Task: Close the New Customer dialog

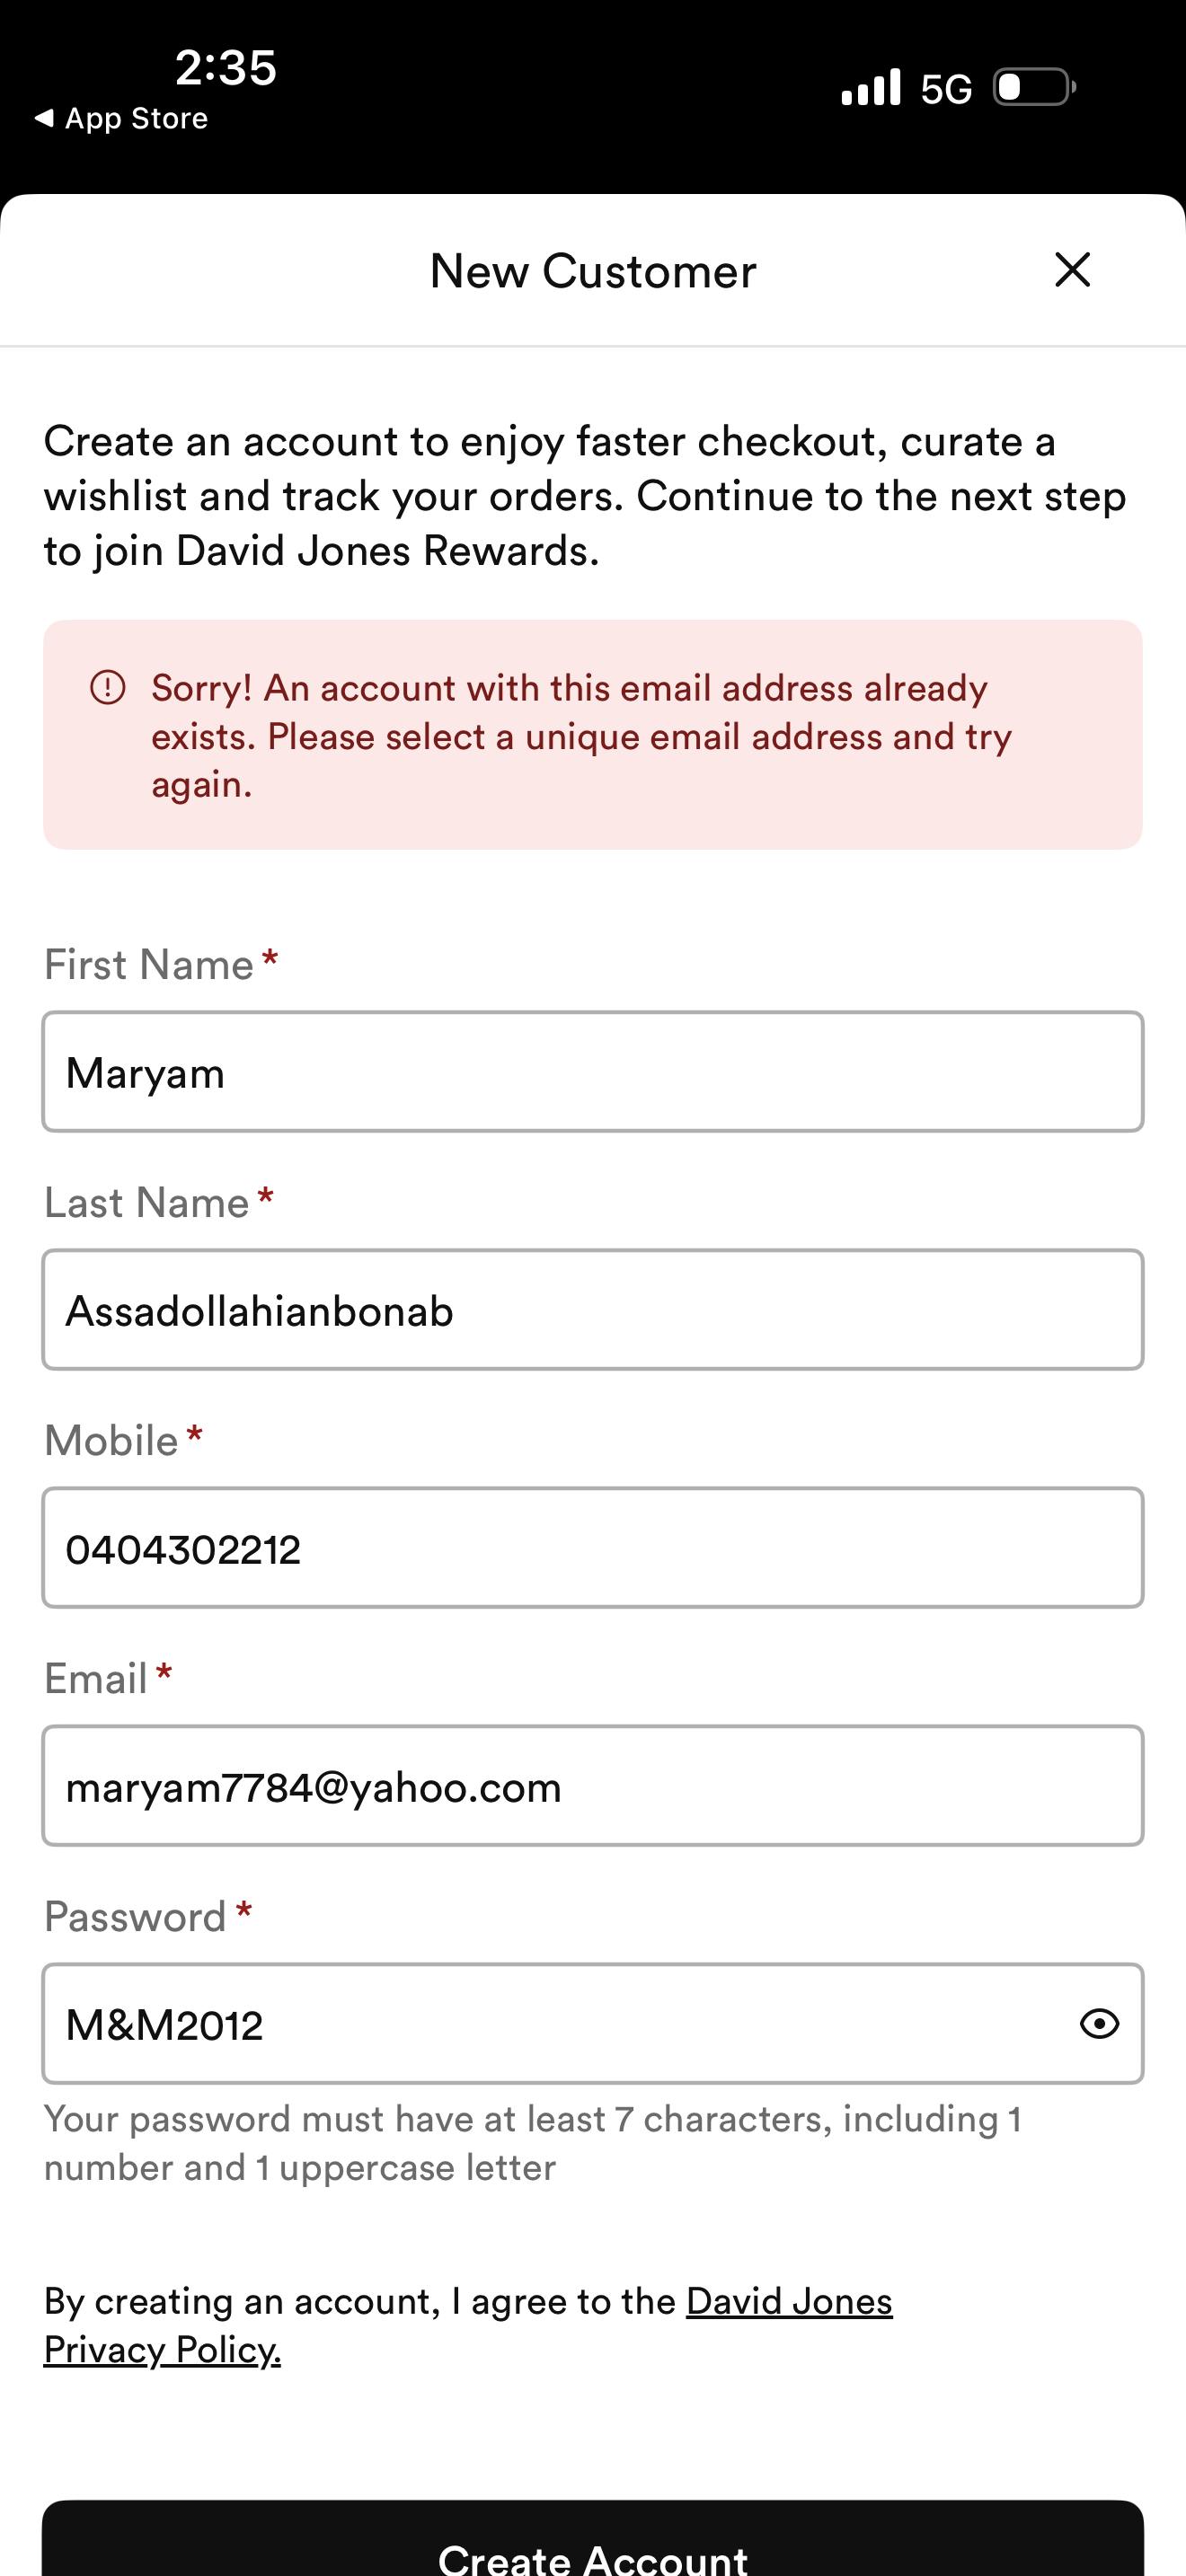Action: (x=1072, y=270)
